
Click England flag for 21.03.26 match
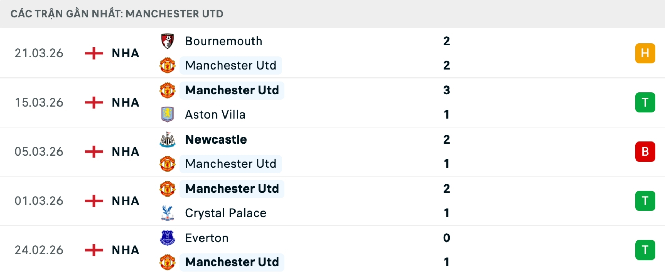coord(94,53)
